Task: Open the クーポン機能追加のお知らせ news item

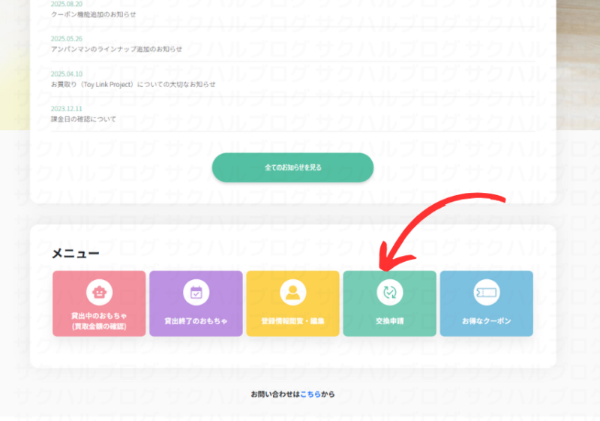Action: (94, 14)
